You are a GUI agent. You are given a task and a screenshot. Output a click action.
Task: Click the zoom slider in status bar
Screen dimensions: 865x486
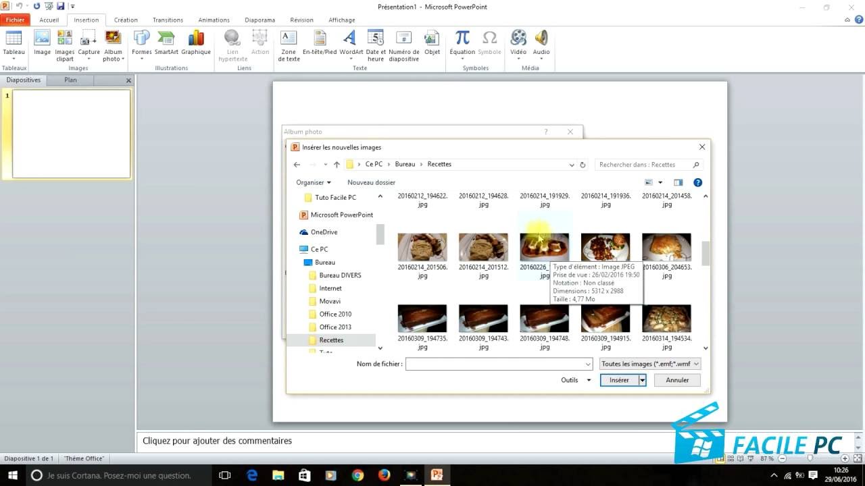810,458
